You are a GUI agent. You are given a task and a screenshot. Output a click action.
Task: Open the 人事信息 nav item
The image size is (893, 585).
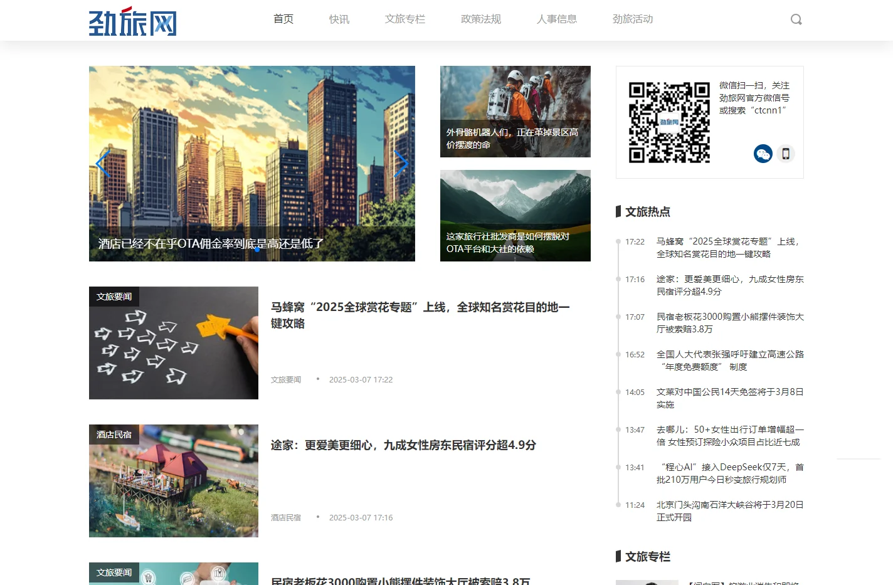(x=557, y=19)
